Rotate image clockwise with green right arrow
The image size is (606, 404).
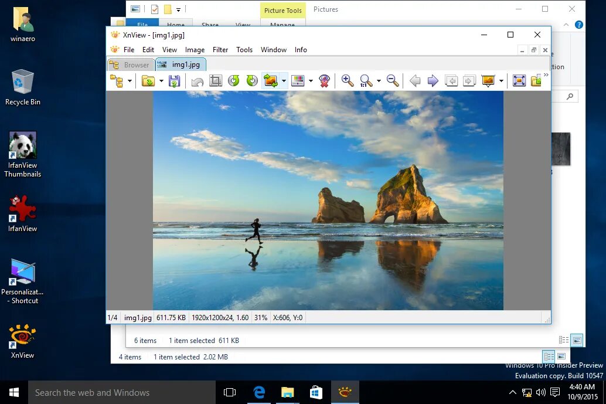click(252, 81)
